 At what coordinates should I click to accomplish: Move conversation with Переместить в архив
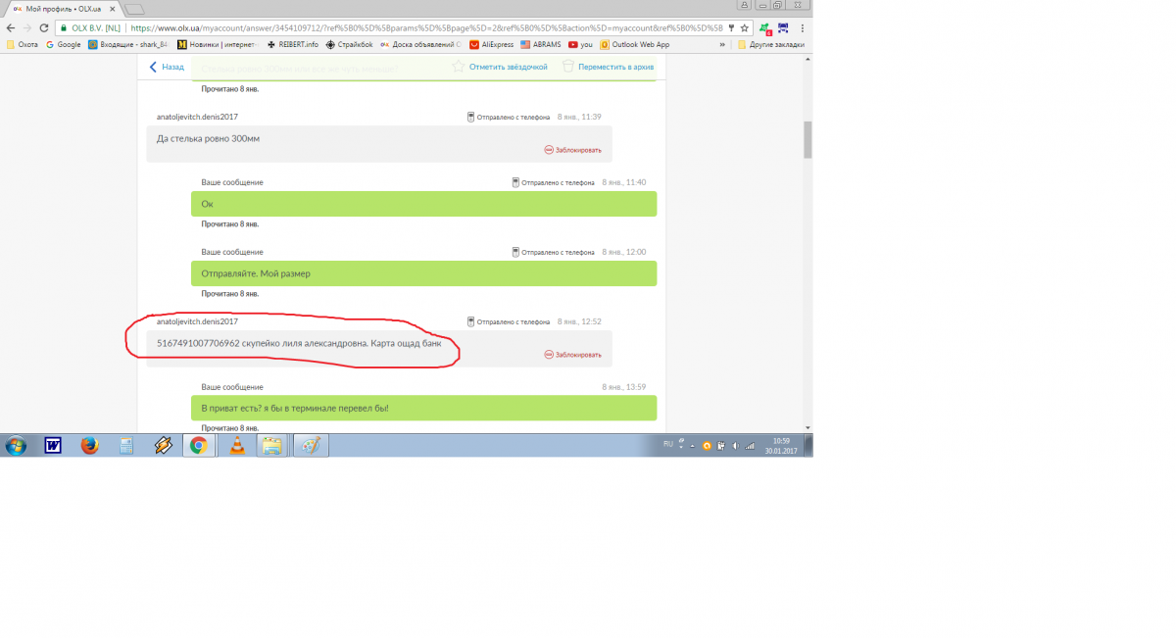point(609,67)
